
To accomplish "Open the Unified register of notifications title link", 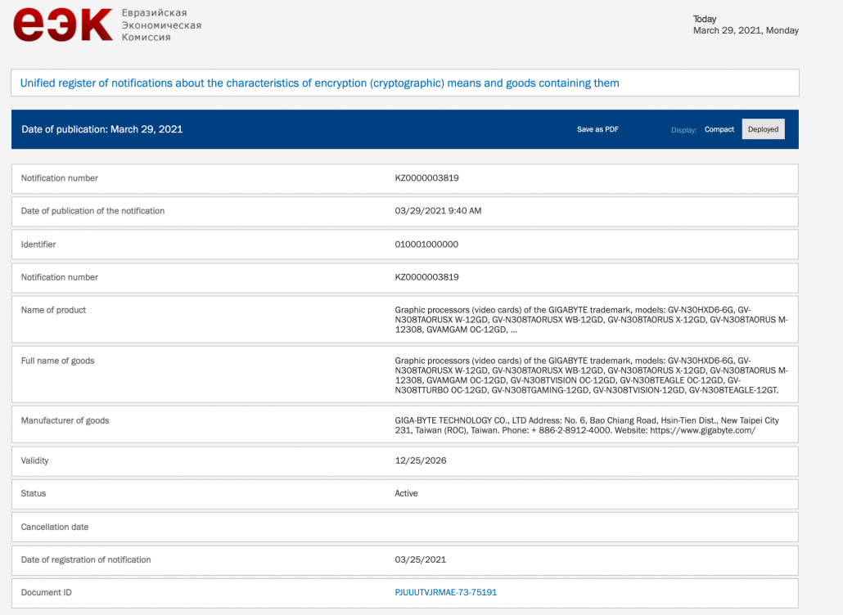I will pos(319,83).
